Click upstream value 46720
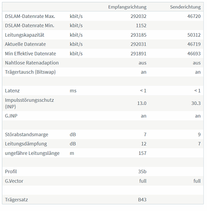 194,16
